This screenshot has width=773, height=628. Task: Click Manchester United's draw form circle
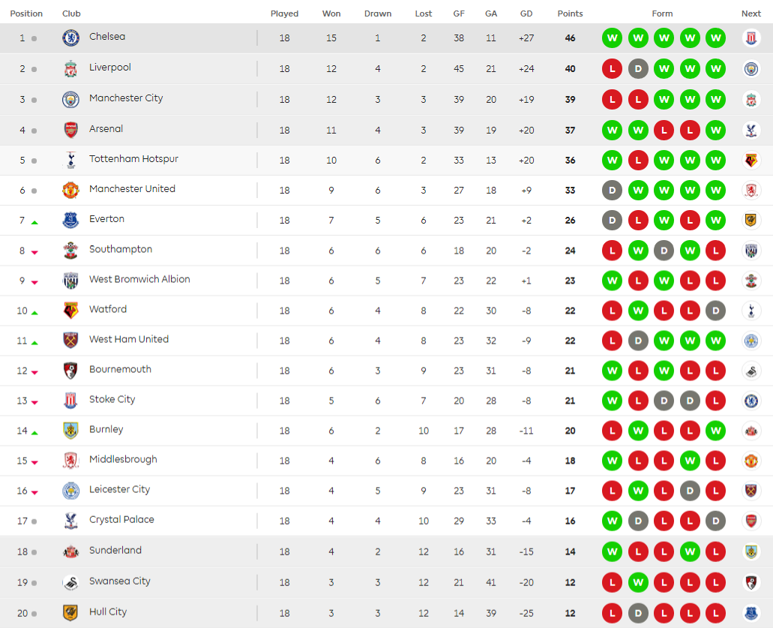(x=612, y=190)
